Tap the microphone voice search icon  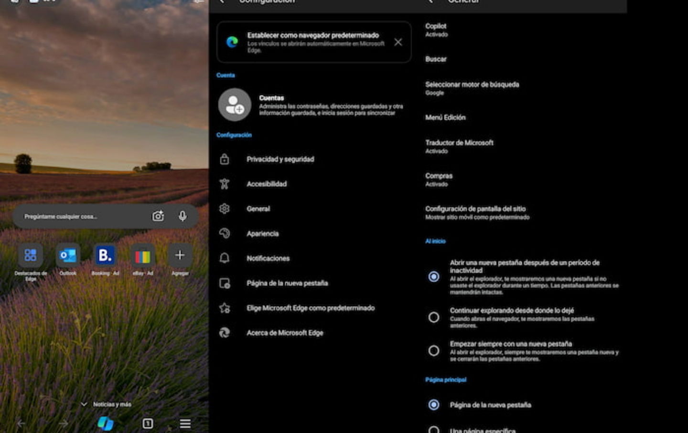[x=183, y=216]
